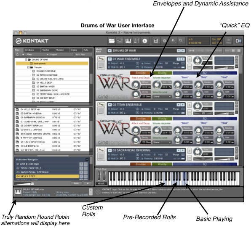This screenshot has height=228, width=251.
Task: Click the Kontakt logo
Action: point(32,41)
